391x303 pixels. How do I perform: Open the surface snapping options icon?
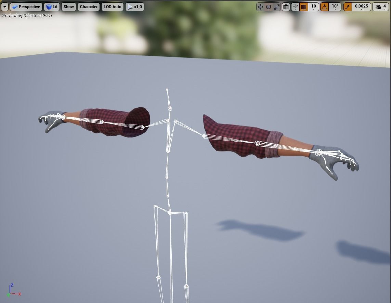pos(295,7)
